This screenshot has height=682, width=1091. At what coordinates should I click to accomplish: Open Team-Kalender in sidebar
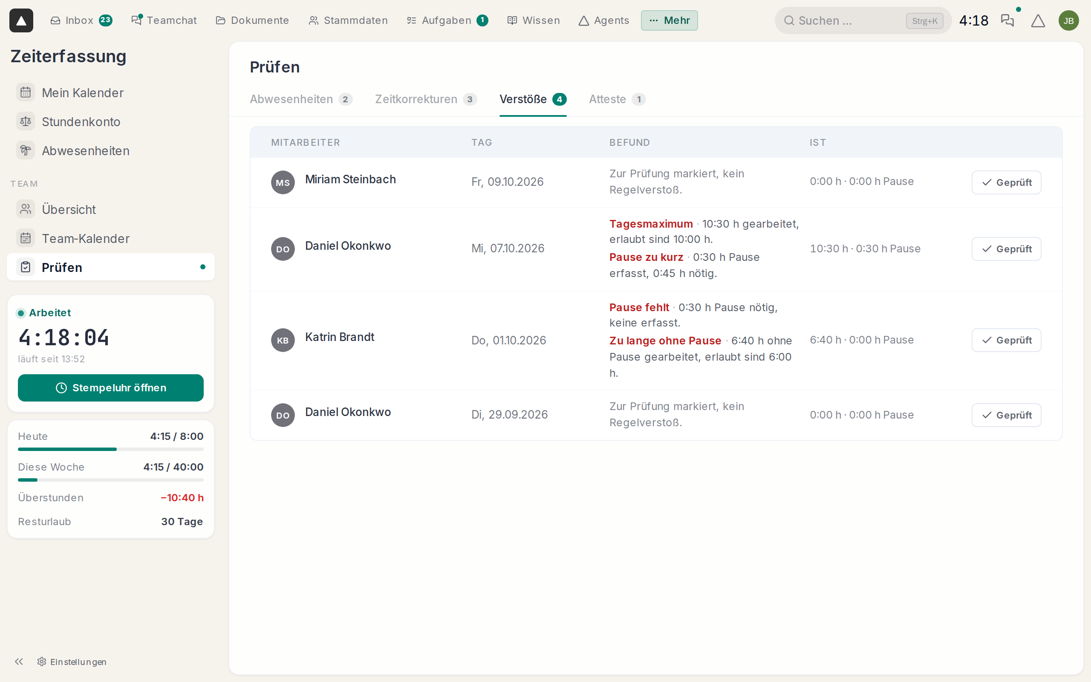(110, 238)
